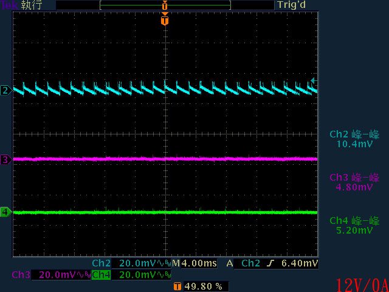Screen dimensions: 389x292
Task: Click the Ch3 magenta channel marker
Action: 5,159
